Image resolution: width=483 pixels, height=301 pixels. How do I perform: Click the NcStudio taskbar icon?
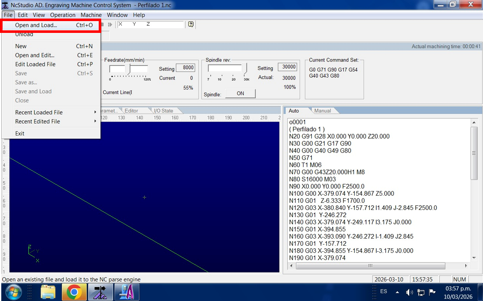pos(100,292)
